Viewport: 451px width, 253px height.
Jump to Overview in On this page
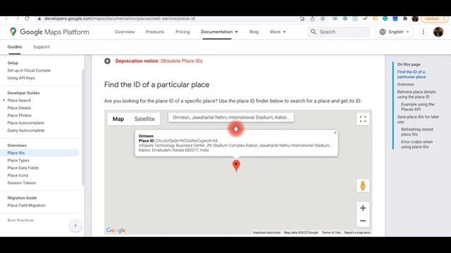point(406,84)
